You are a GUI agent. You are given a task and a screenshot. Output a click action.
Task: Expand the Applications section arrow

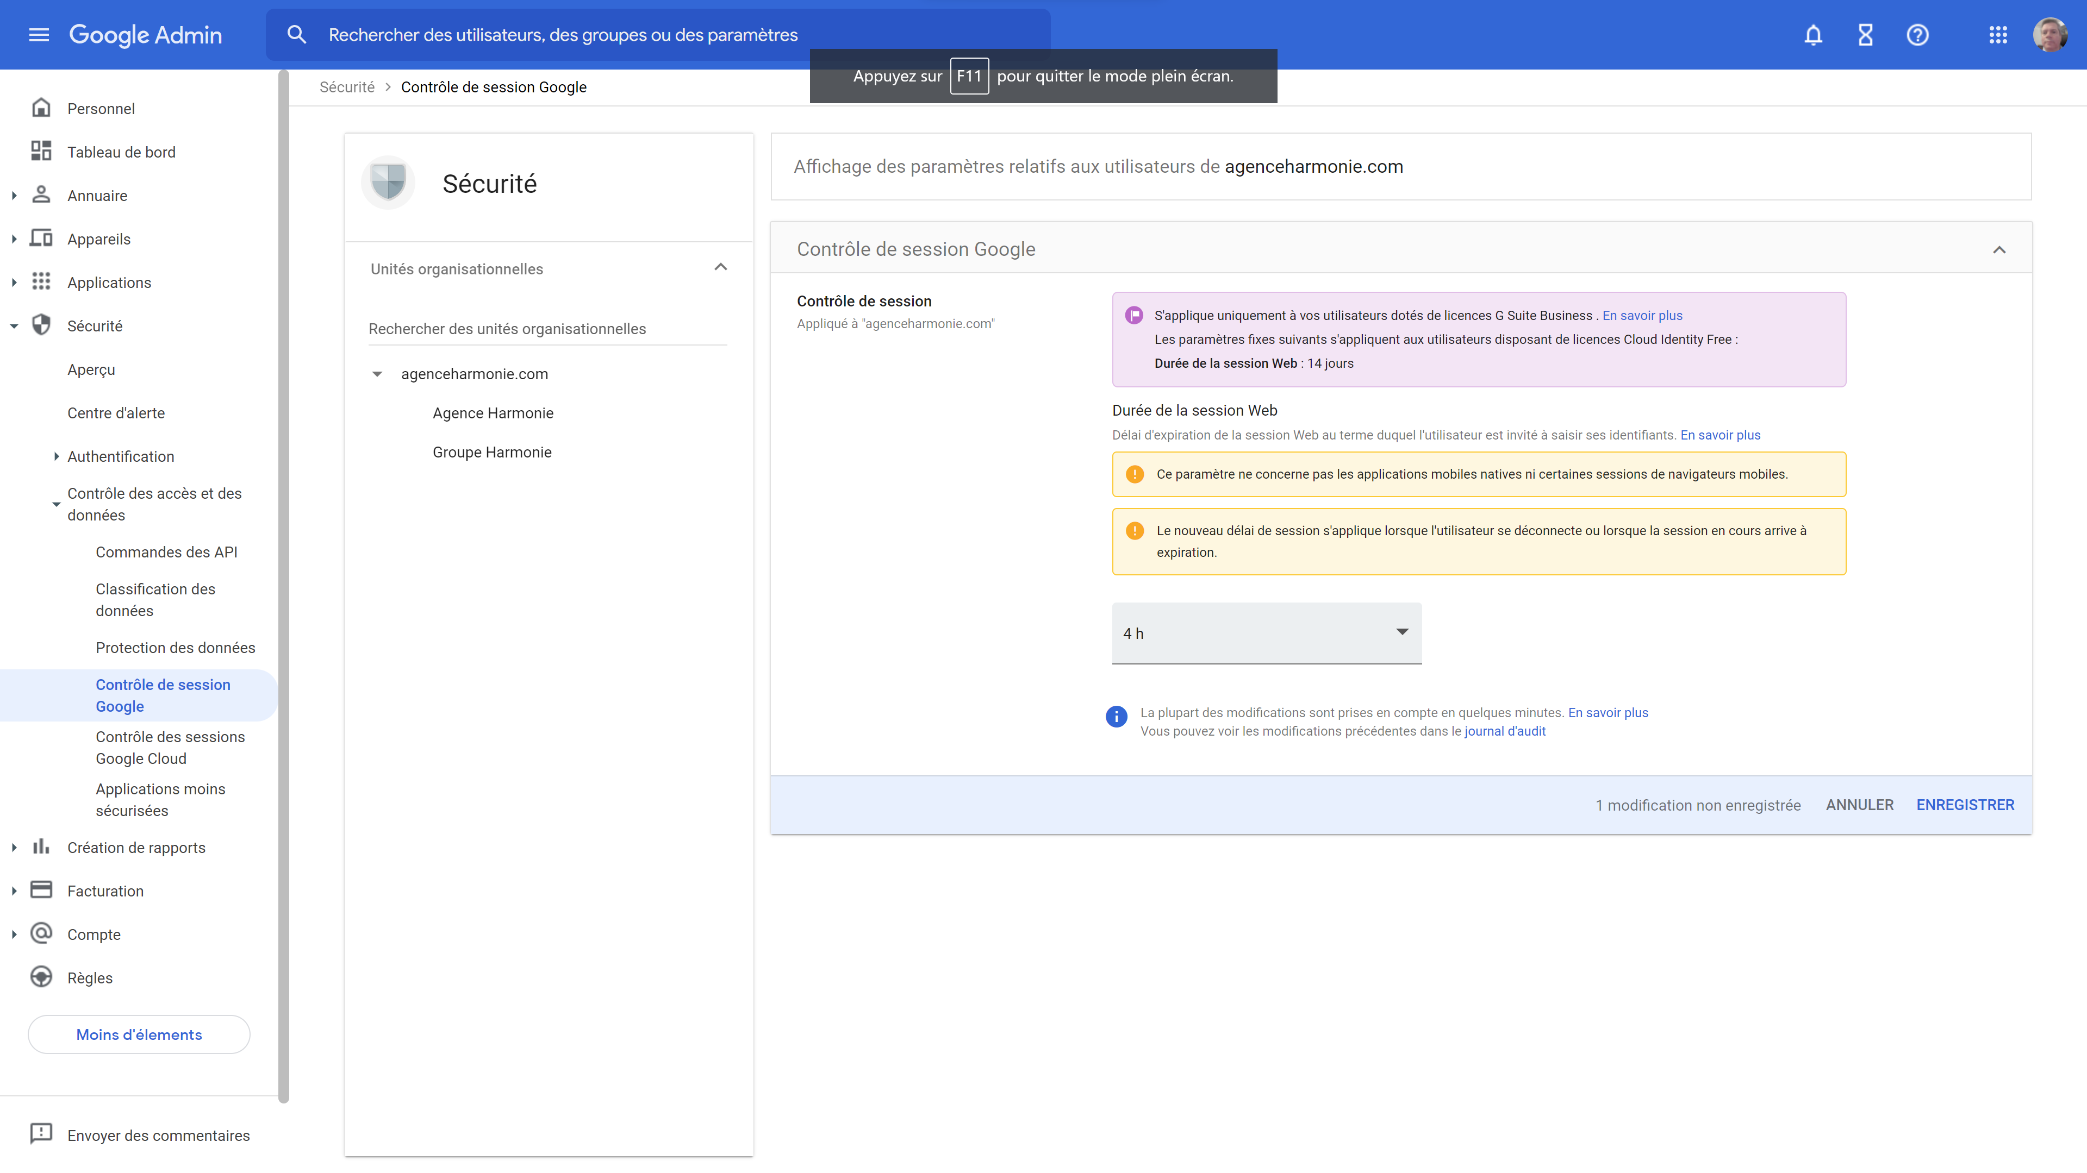coord(14,283)
